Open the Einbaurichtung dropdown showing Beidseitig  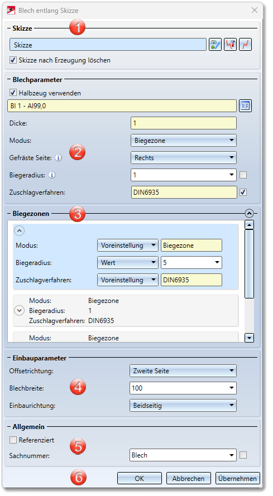pos(183,405)
